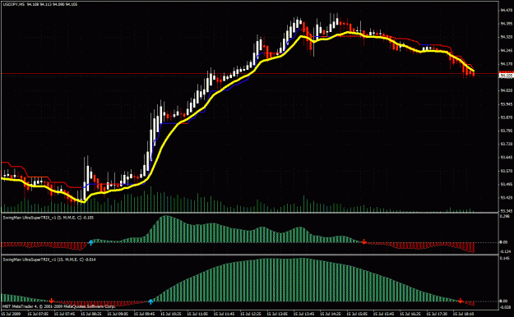Click the 94.470 price axis label

tap(506, 11)
